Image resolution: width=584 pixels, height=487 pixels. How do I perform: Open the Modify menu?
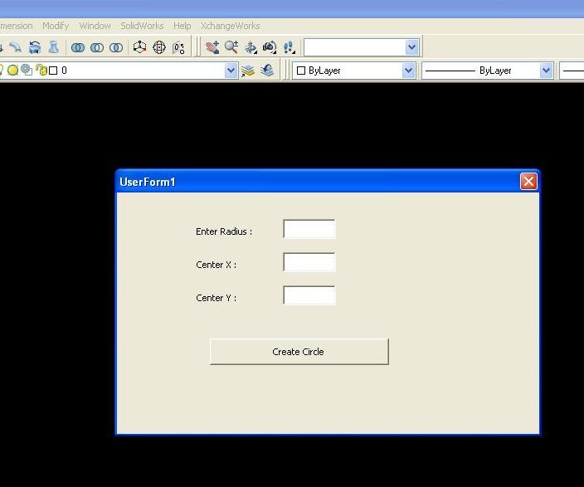click(56, 26)
